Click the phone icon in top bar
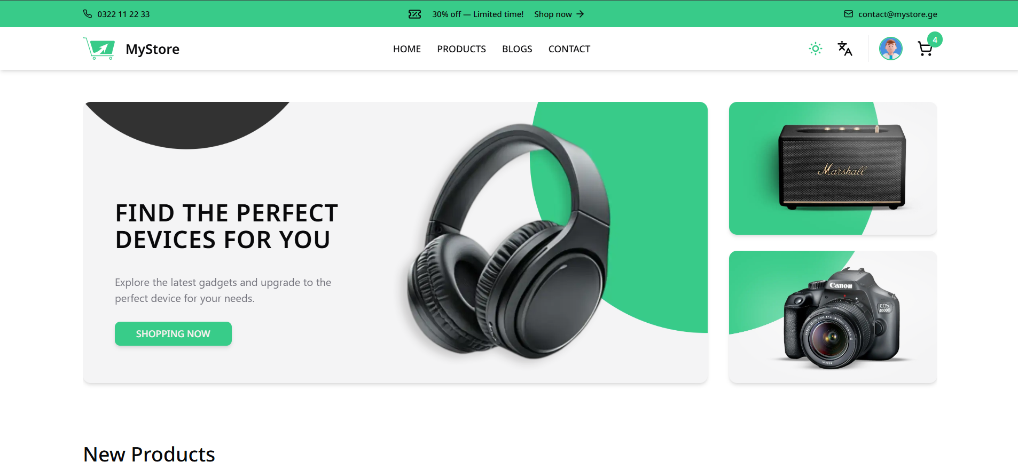Image resolution: width=1018 pixels, height=462 pixels. coord(88,14)
